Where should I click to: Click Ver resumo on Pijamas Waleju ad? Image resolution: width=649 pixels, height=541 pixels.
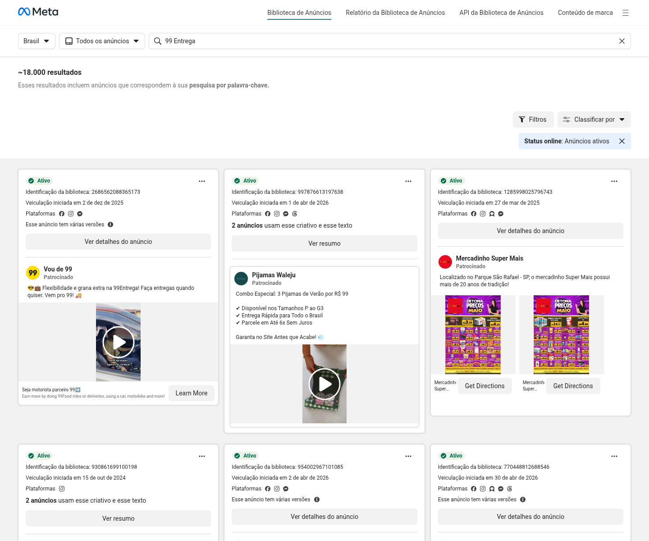(x=324, y=243)
